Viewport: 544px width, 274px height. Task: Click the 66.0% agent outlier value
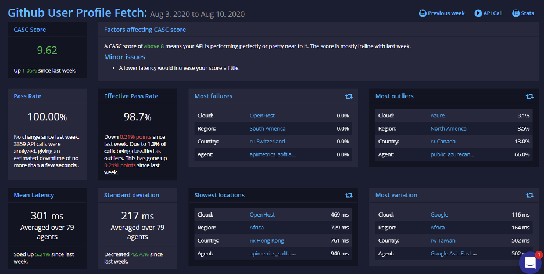pos(522,154)
